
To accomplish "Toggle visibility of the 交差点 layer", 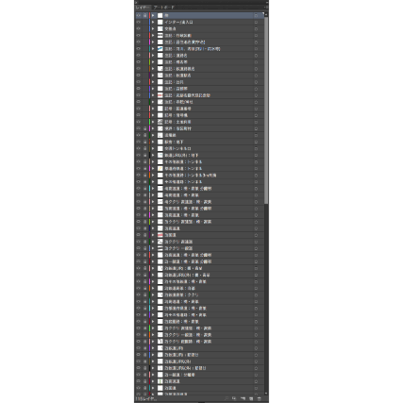I will [x=138, y=29].
